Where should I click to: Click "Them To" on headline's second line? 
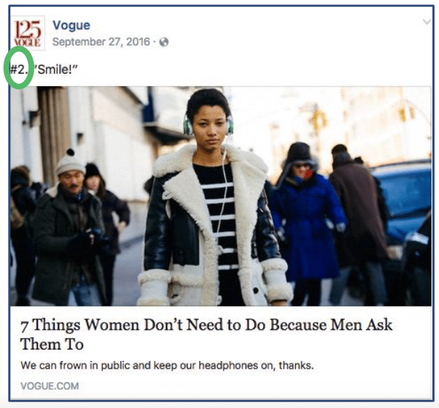click(52, 345)
